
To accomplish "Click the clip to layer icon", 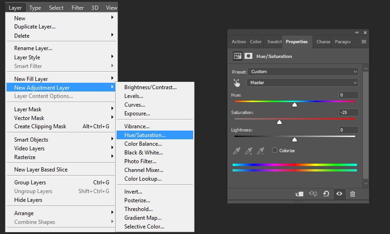I will [299, 194].
